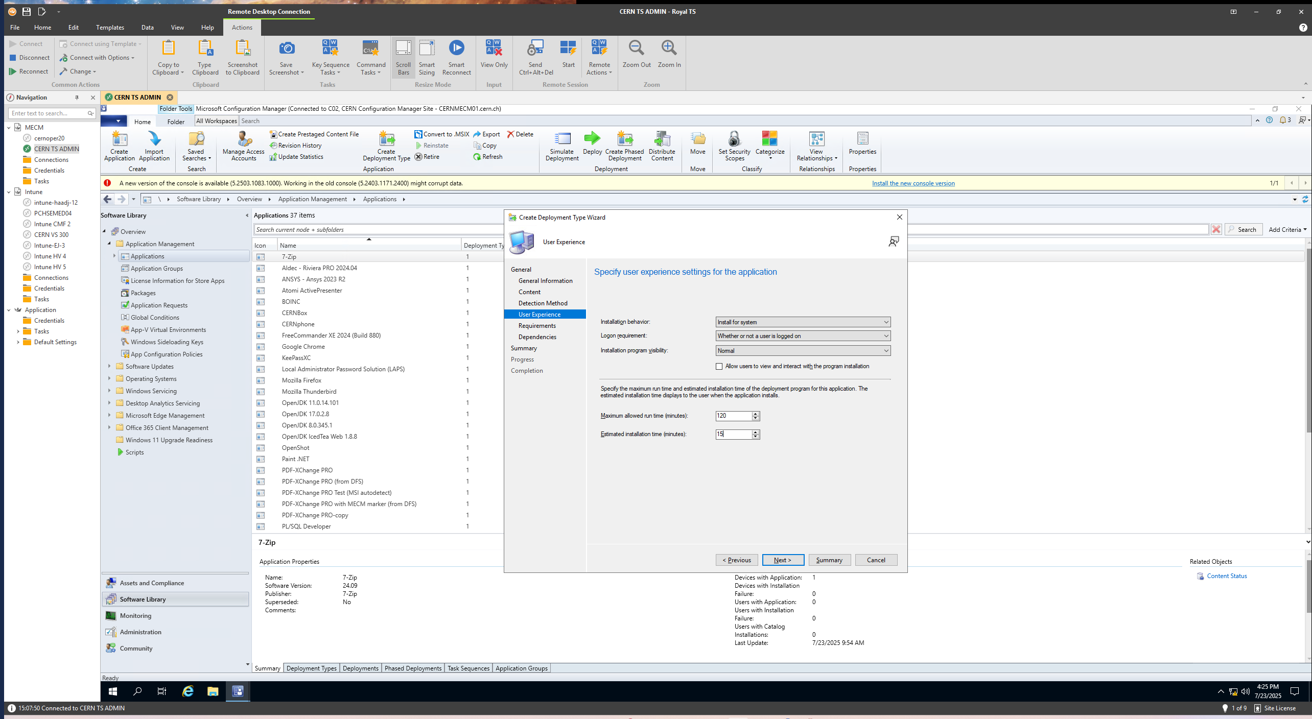Open Logon requirement dropdown

click(803, 336)
